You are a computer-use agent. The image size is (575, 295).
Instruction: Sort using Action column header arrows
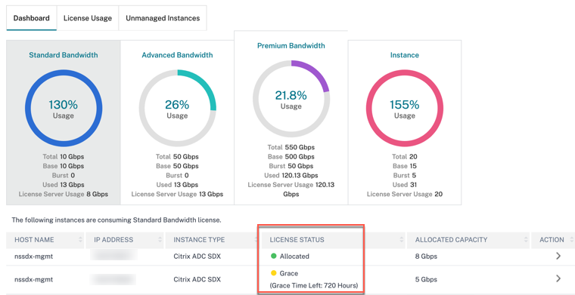[x=571, y=240]
